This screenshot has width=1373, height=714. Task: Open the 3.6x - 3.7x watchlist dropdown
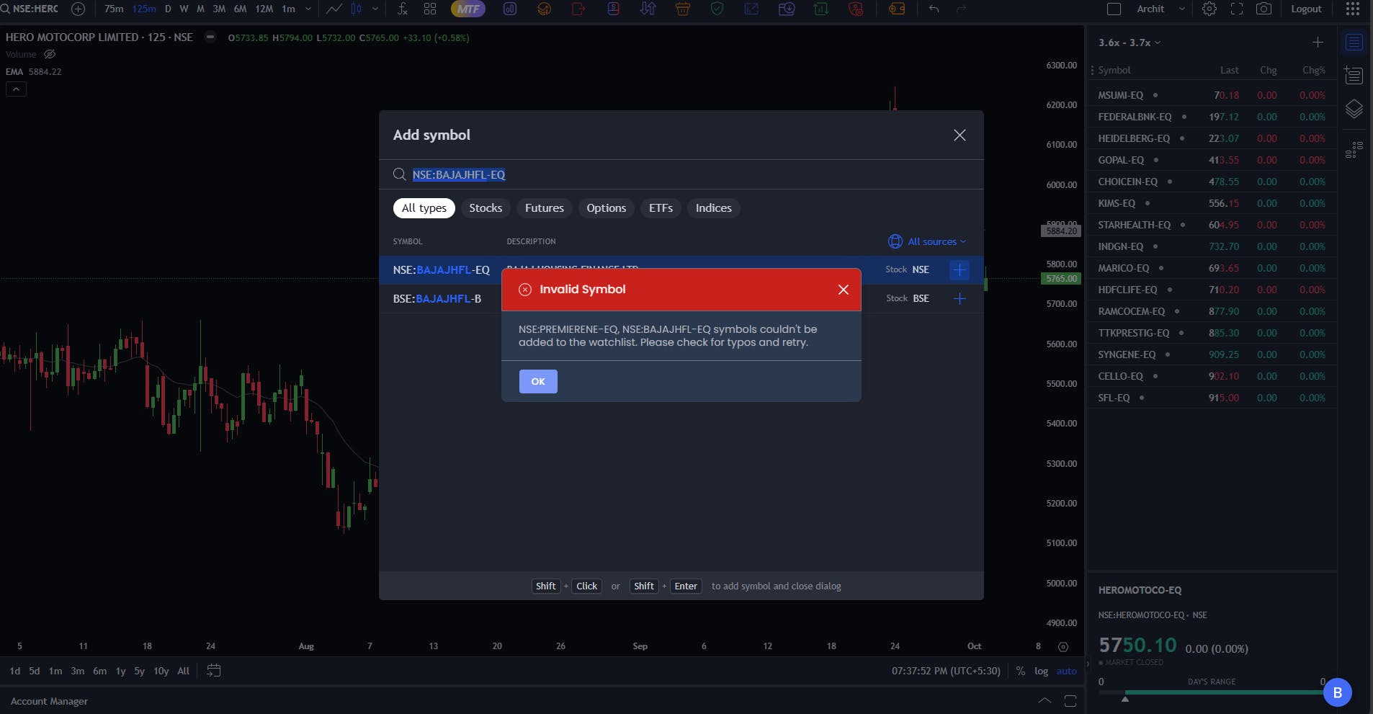coord(1130,43)
